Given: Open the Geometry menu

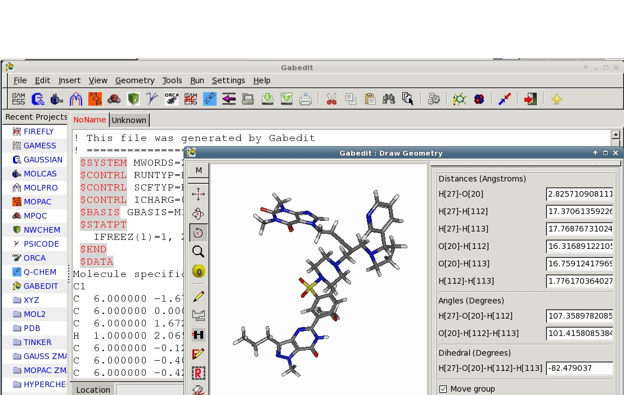Looking at the screenshot, I should coord(134,80).
